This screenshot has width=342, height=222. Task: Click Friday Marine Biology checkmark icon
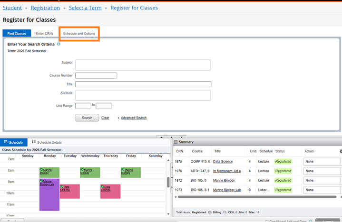[x=123, y=170]
